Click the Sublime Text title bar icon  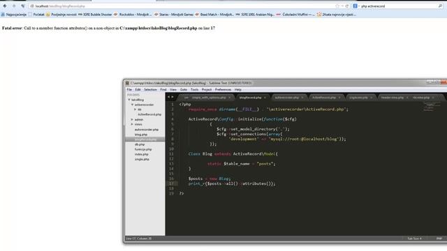[127, 83]
